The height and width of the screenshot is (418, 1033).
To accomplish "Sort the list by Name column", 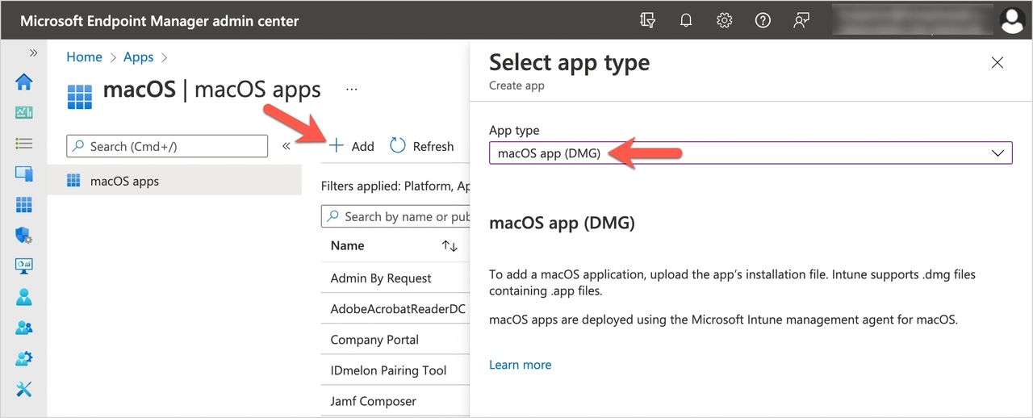I will 450,246.
